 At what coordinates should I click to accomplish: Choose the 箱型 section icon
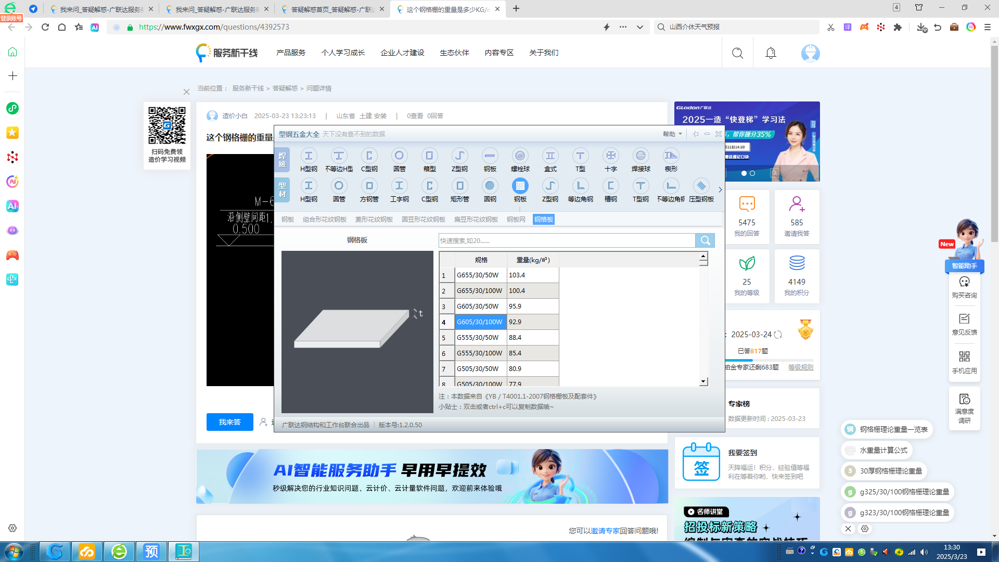pos(429,160)
